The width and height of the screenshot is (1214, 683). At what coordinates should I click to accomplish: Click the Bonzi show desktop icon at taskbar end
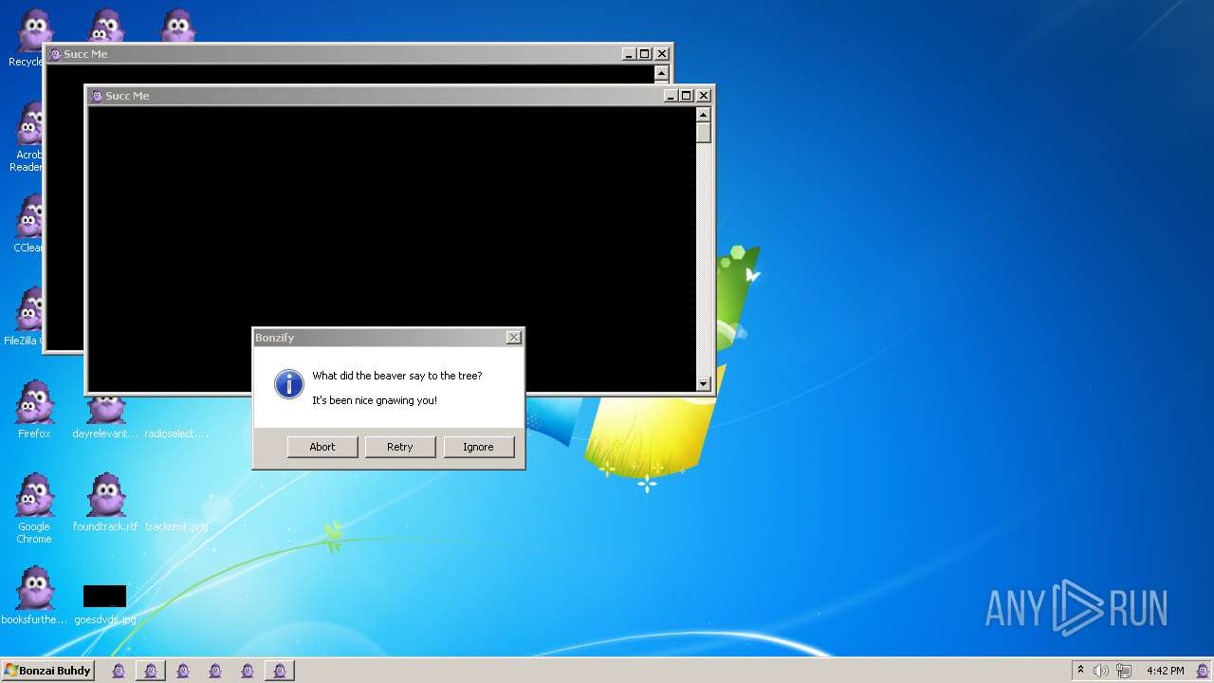click(x=1203, y=671)
